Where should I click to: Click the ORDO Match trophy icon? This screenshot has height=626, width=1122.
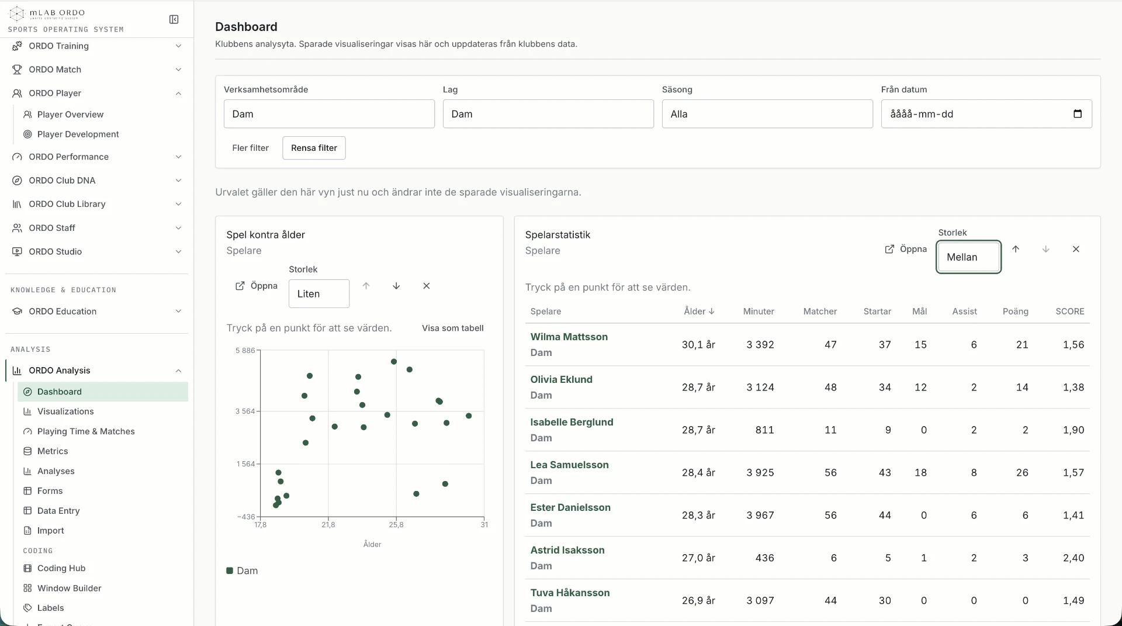pyautogui.click(x=17, y=70)
